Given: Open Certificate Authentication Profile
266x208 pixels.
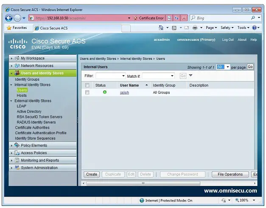Looking at the screenshot, I should click(41, 133).
